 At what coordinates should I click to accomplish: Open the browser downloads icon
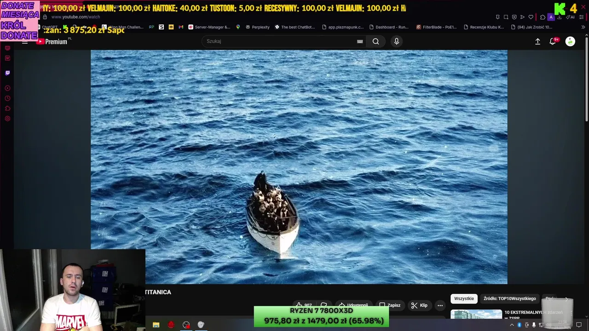(x=559, y=17)
